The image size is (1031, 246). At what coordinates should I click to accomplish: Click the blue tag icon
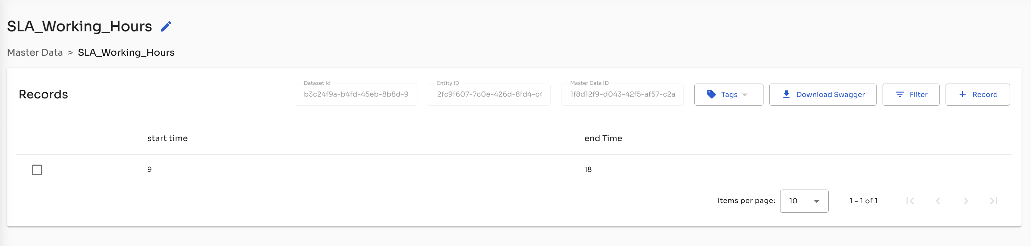tap(711, 94)
